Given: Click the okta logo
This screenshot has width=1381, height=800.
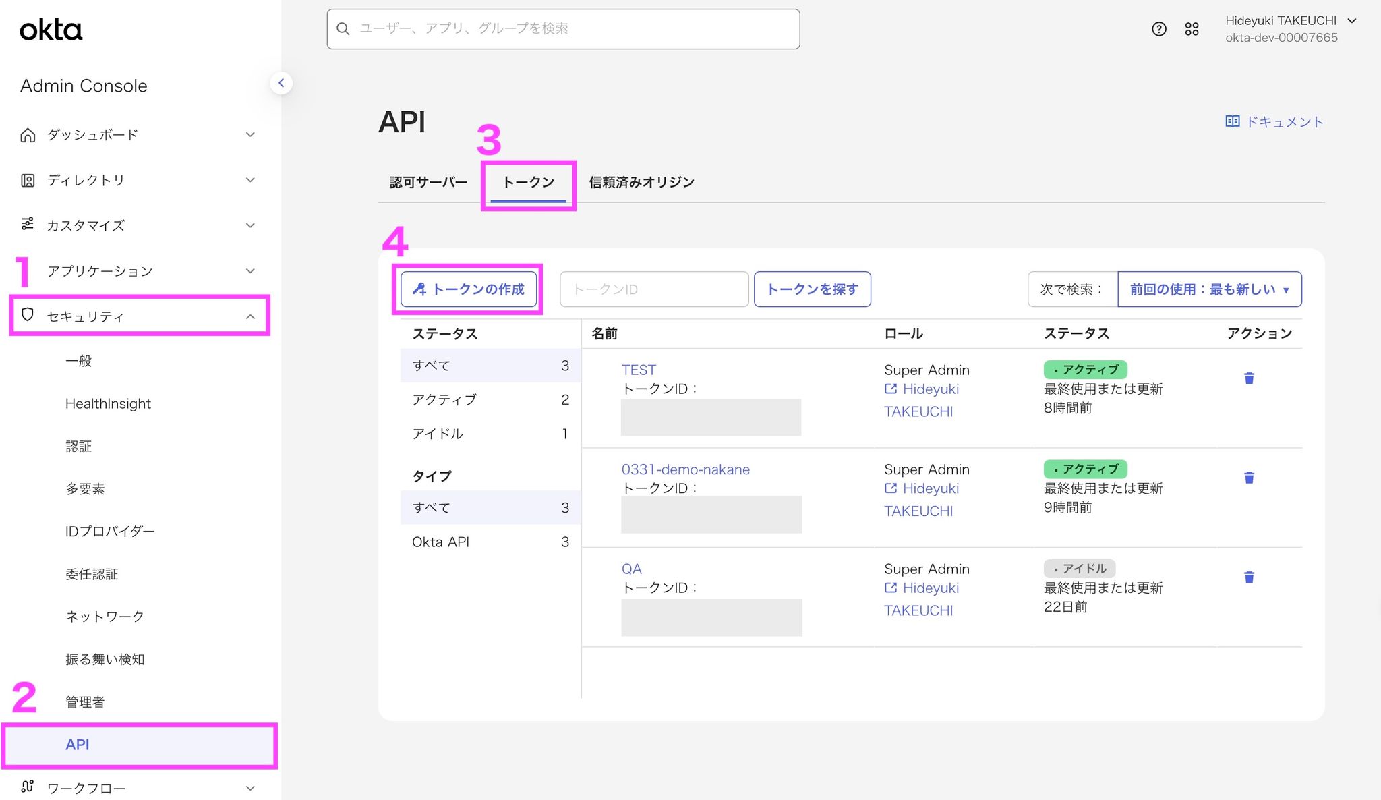Looking at the screenshot, I should (51, 30).
